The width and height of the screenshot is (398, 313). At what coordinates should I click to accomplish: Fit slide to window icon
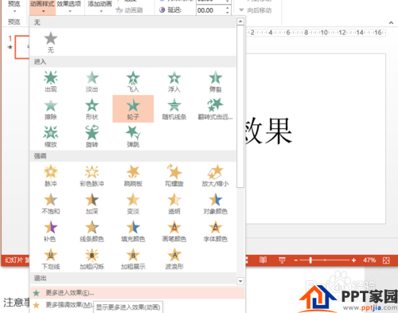click(386, 260)
